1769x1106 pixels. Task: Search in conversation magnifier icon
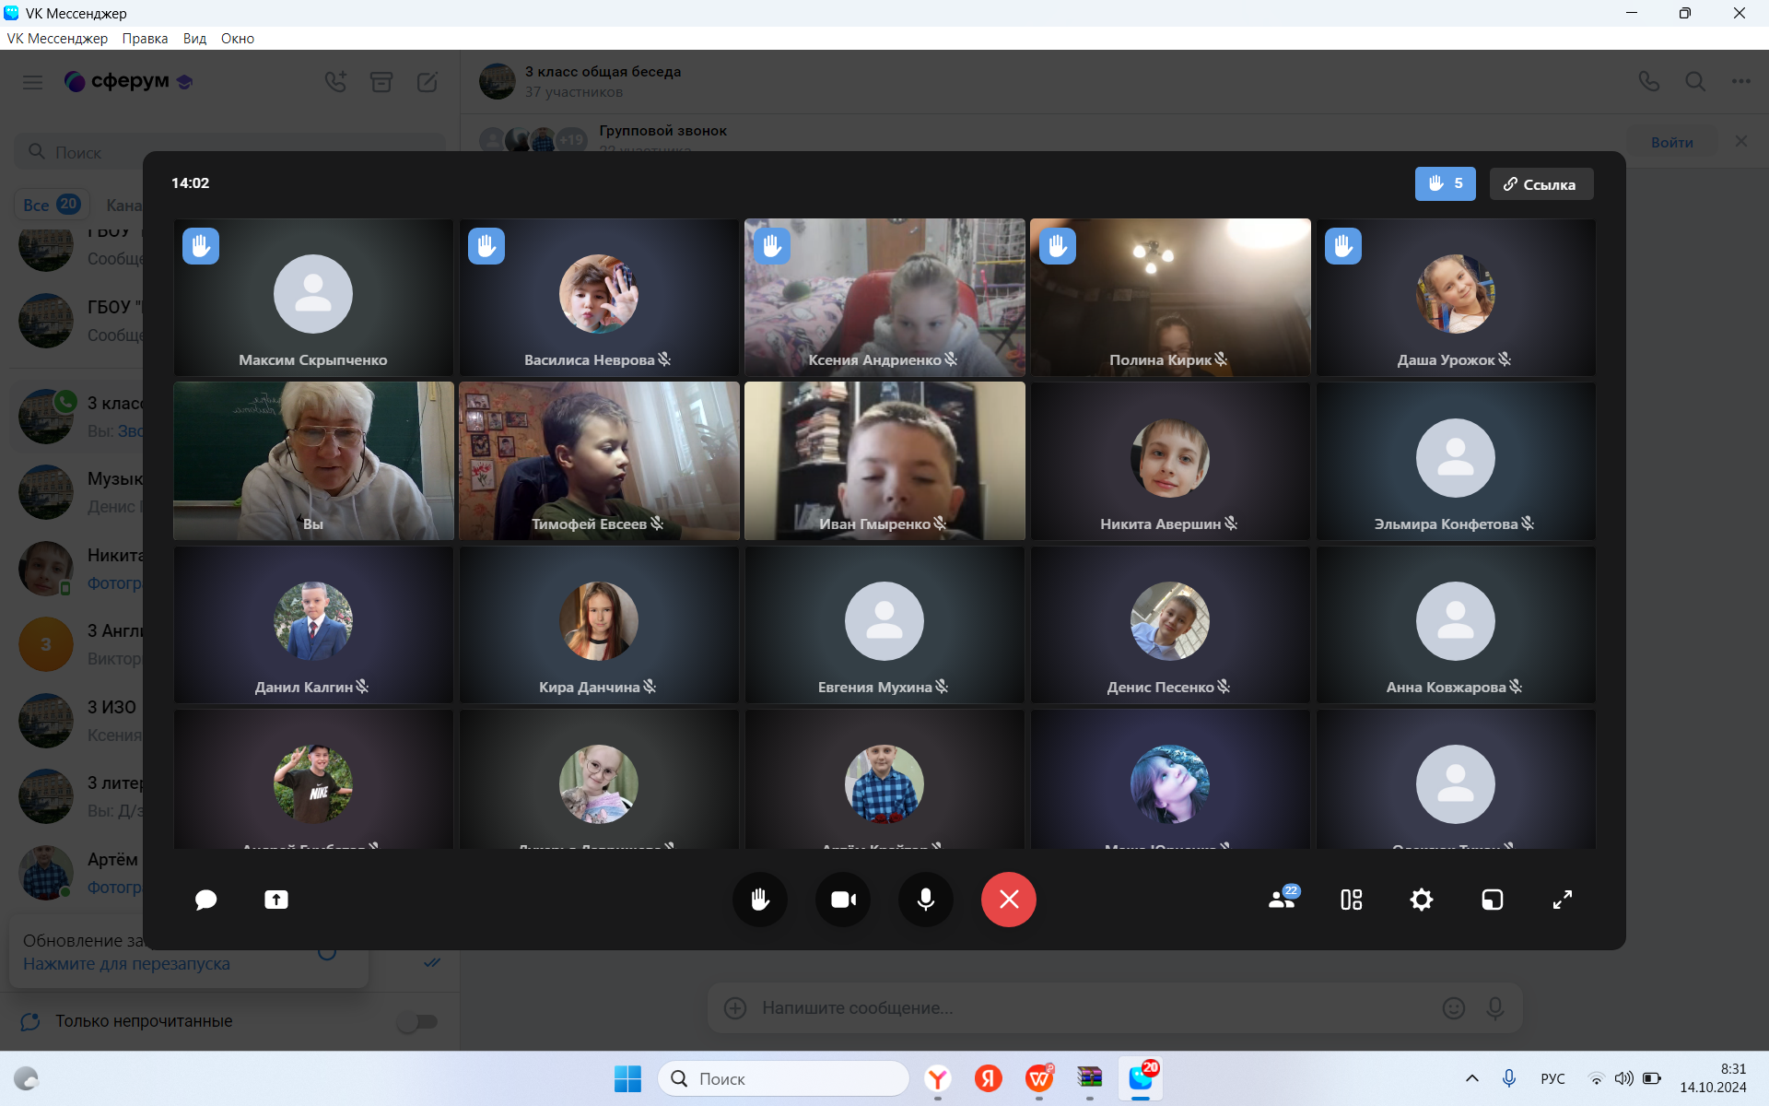coord(1695,82)
